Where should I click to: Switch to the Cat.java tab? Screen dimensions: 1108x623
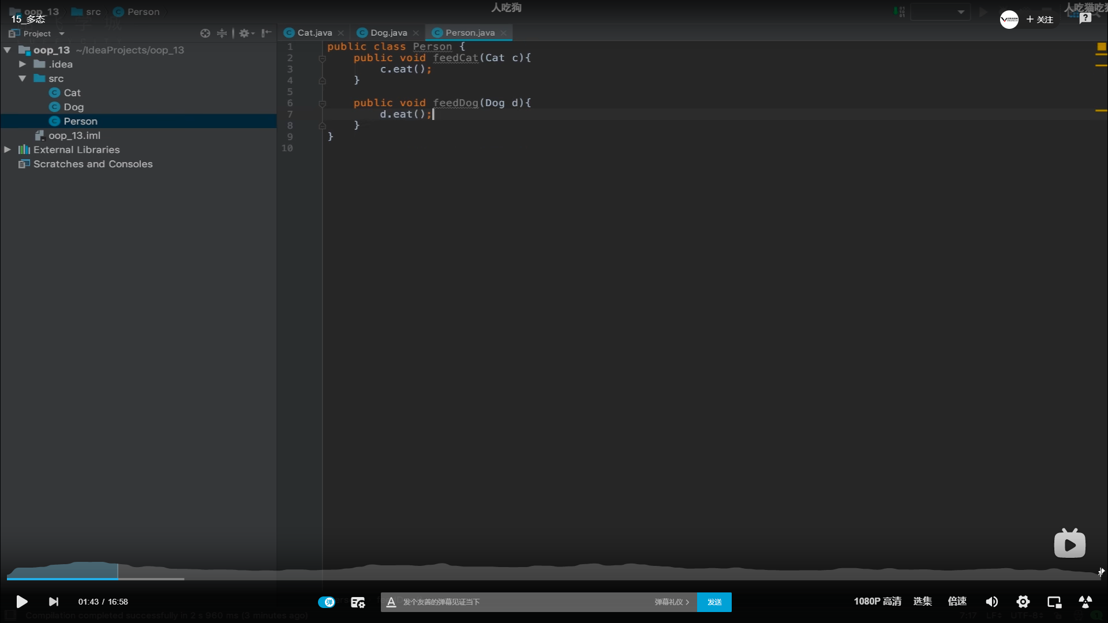[315, 33]
